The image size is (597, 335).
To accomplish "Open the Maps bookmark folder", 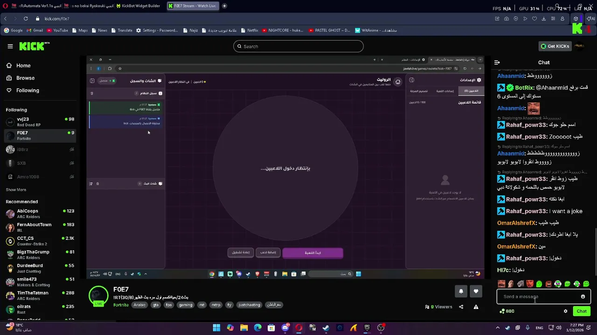I will 80,30.
